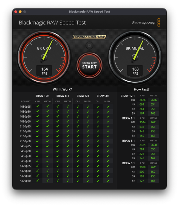Click 4320p60 BRAW 3:1 CPU checkmark
This screenshot has height=206, width=179.
click(98, 181)
